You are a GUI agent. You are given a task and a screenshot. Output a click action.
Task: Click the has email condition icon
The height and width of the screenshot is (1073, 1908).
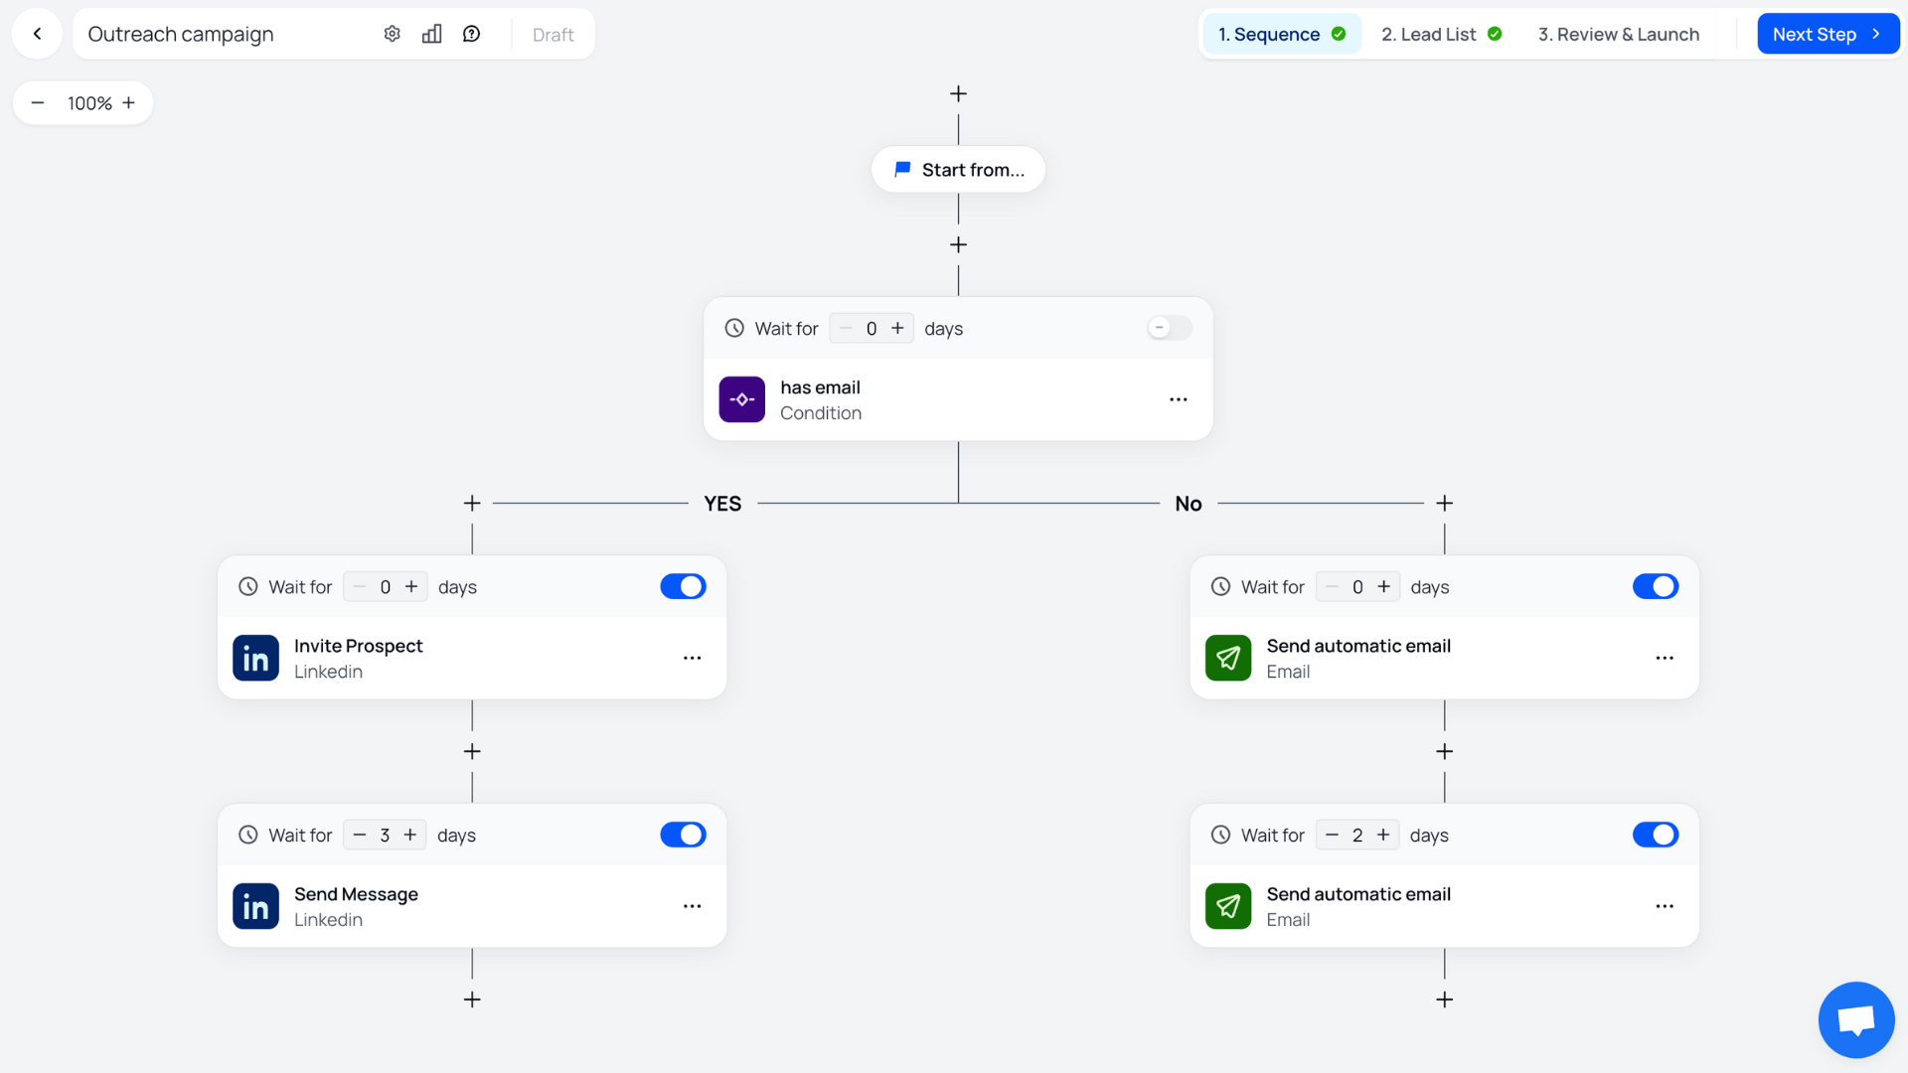click(741, 399)
